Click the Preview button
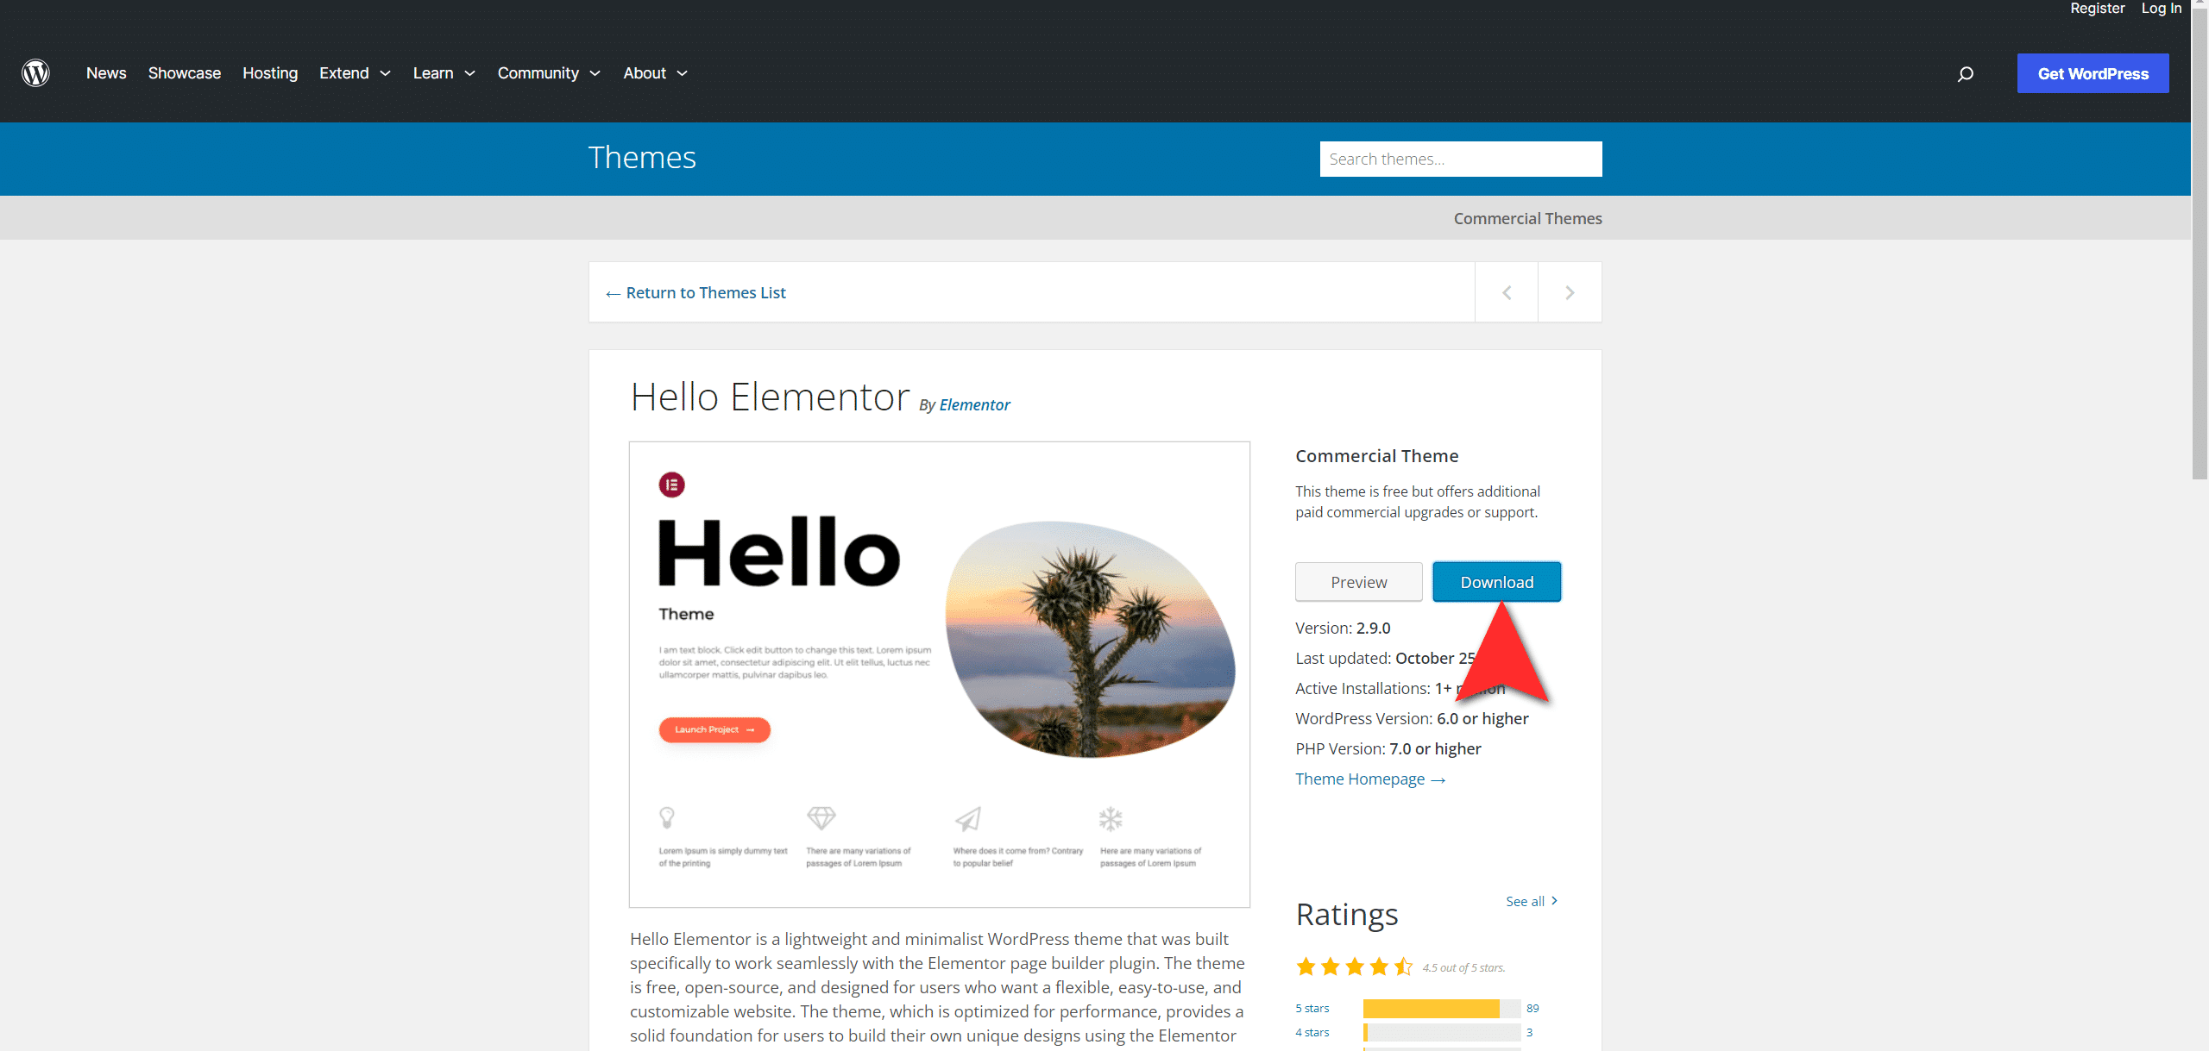Image resolution: width=2209 pixels, height=1051 pixels. pyautogui.click(x=1359, y=582)
